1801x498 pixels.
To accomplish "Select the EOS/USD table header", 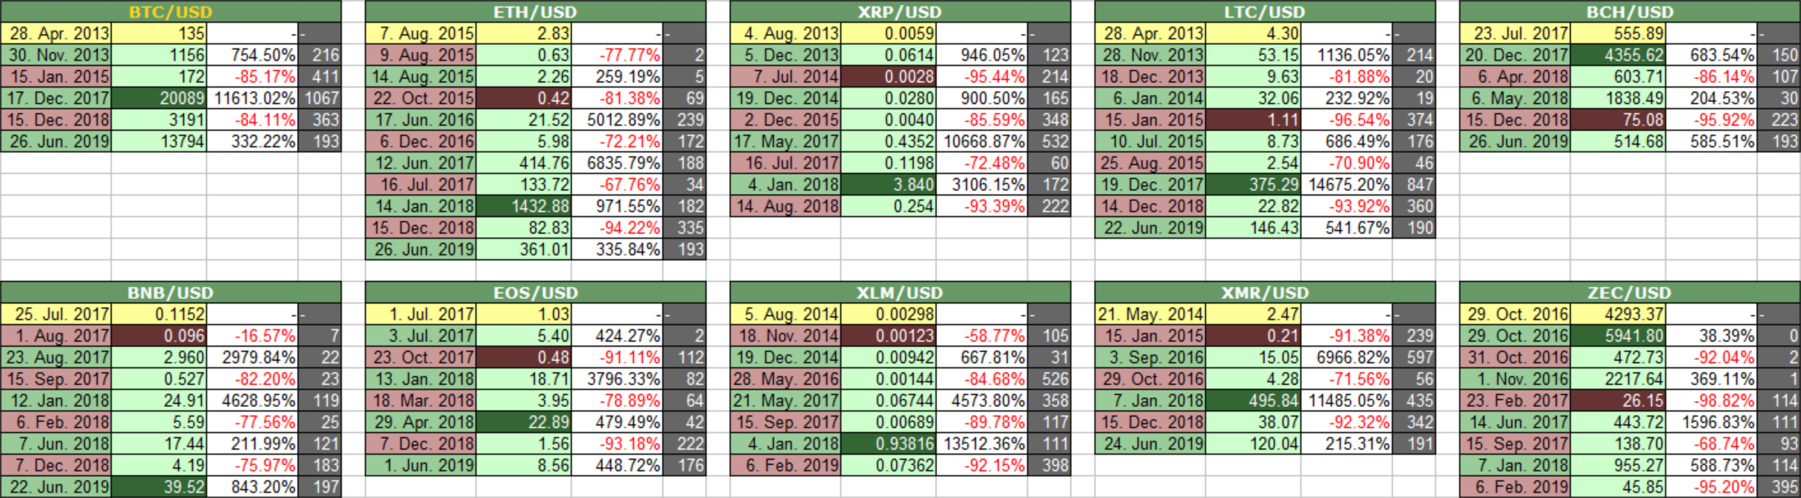I will 536,293.
